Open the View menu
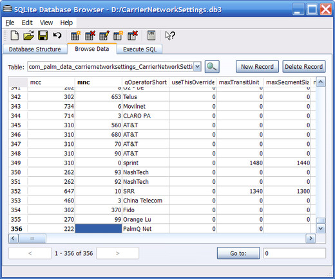 46,22
